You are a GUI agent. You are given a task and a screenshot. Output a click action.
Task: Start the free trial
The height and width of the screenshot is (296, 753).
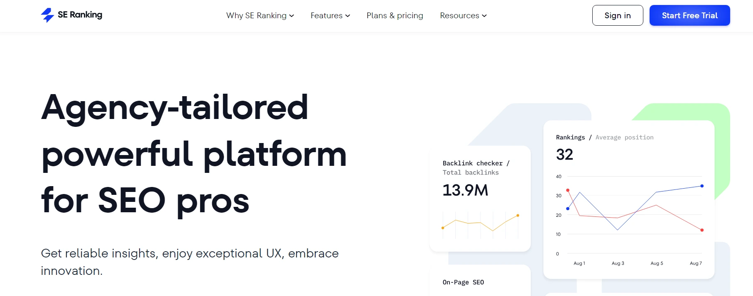coord(689,15)
